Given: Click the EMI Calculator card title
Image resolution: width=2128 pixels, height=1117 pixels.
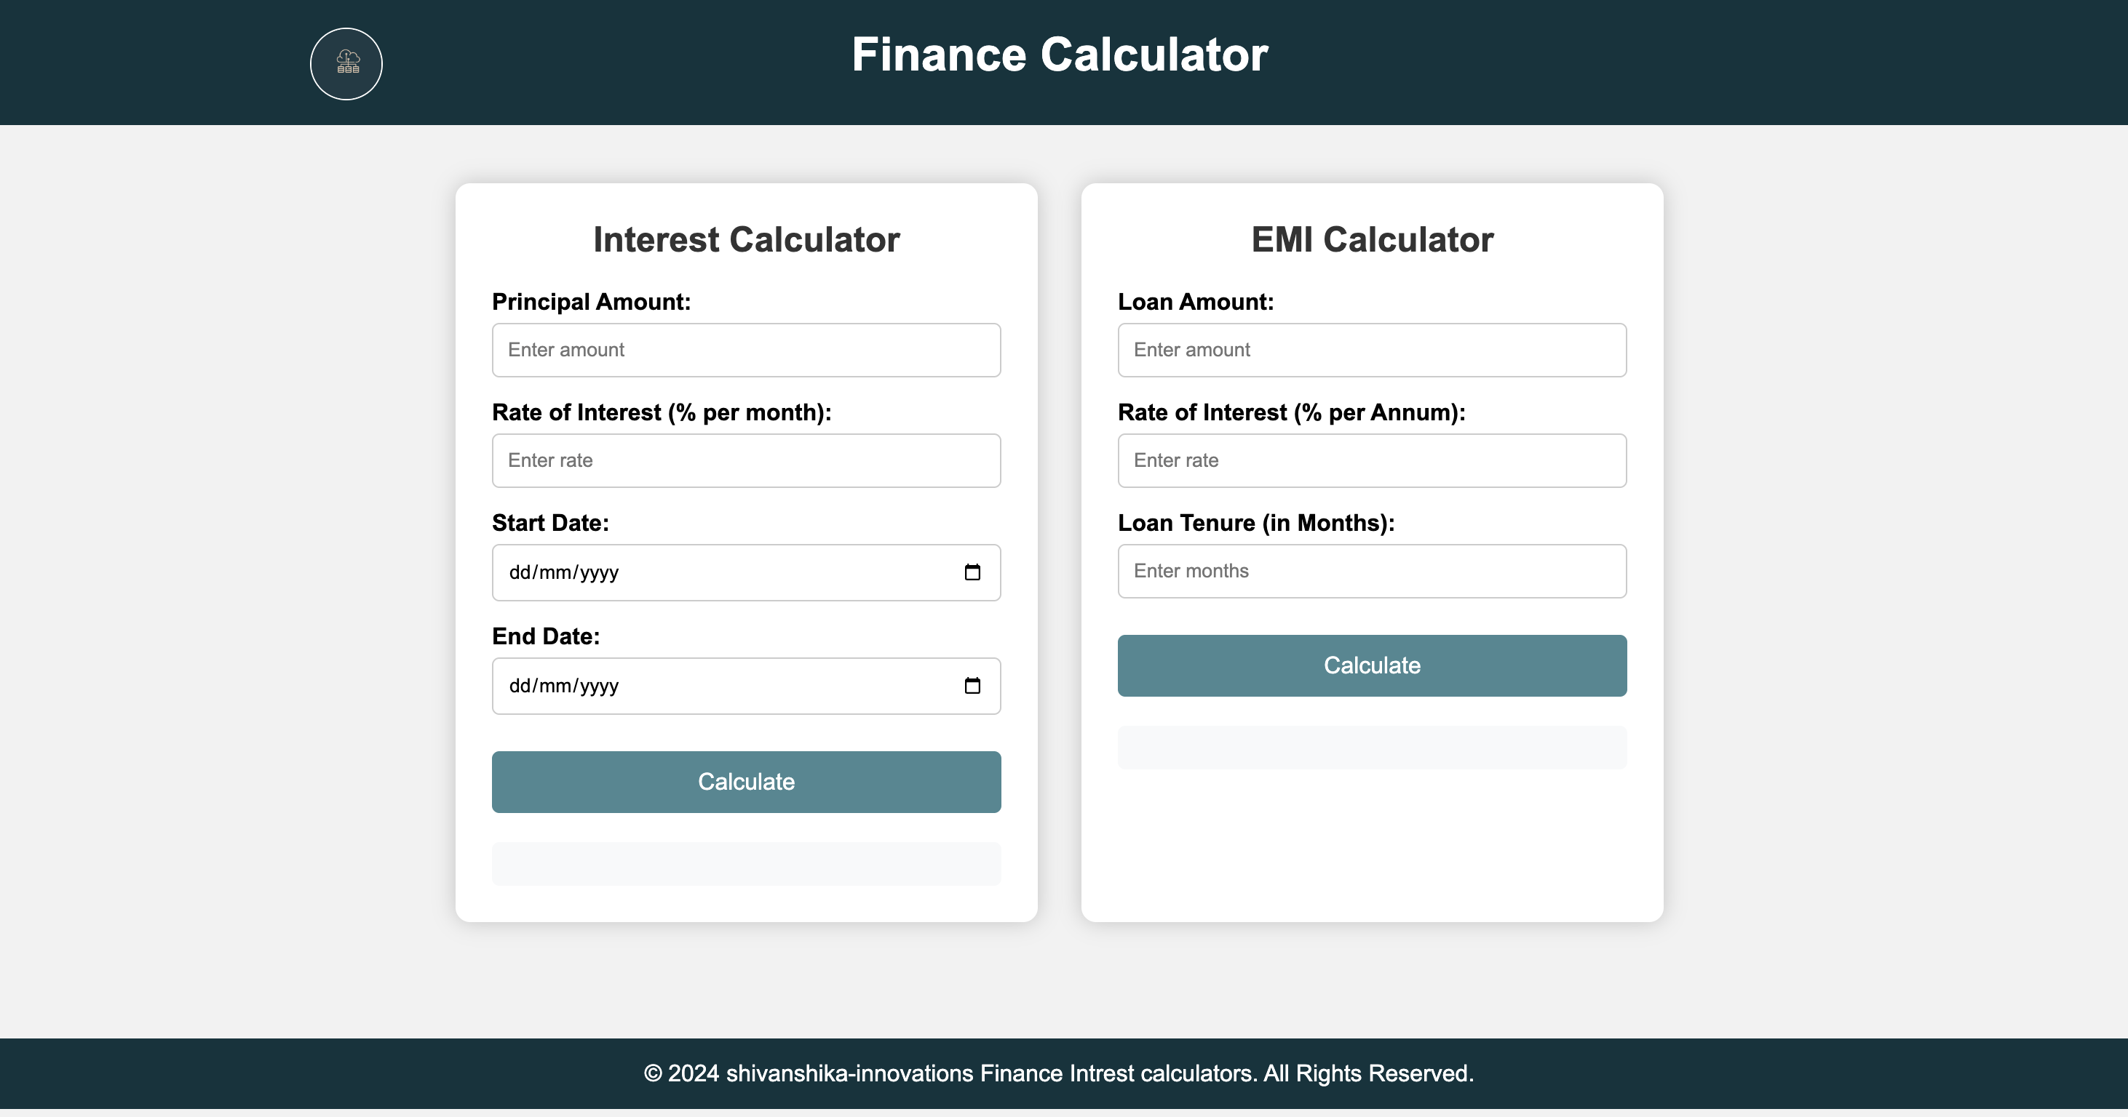Looking at the screenshot, I should tap(1371, 239).
